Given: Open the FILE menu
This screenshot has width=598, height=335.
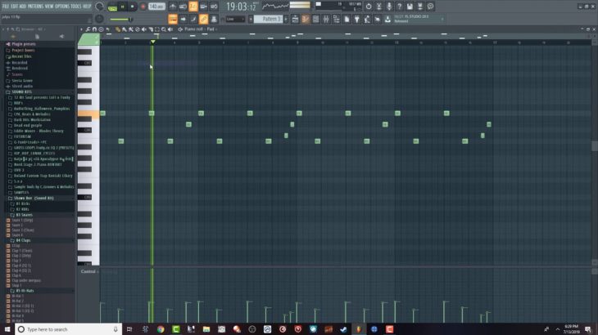Looking at the screenshot, I should click(6, 6).
